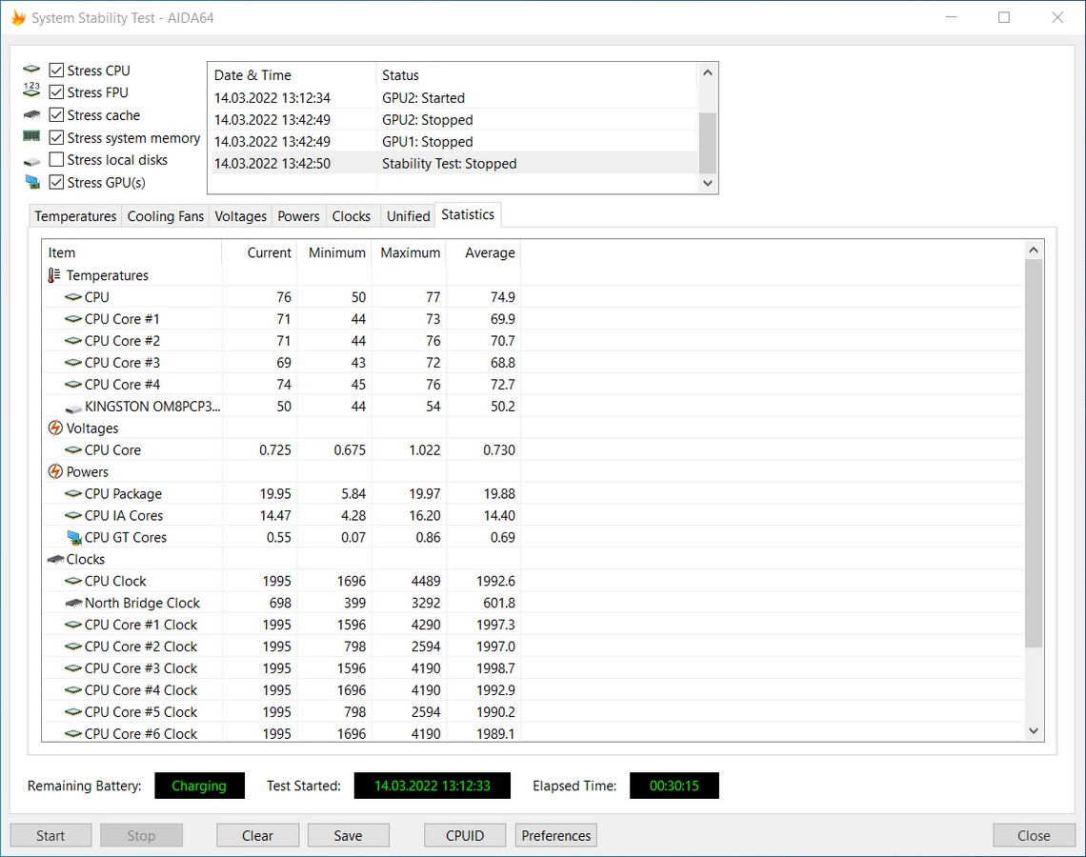Click the icon beside CPU Clock row
Viewport: 1086px width, 857px height.
[73, 581]
